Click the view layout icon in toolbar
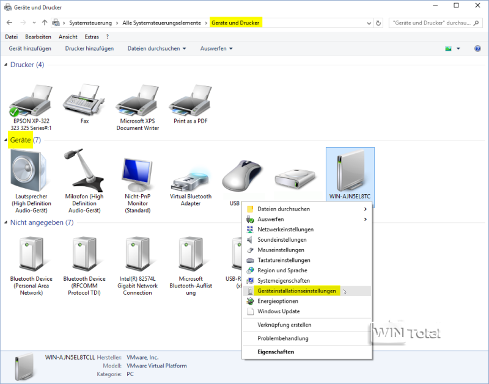 coord(448,49)
